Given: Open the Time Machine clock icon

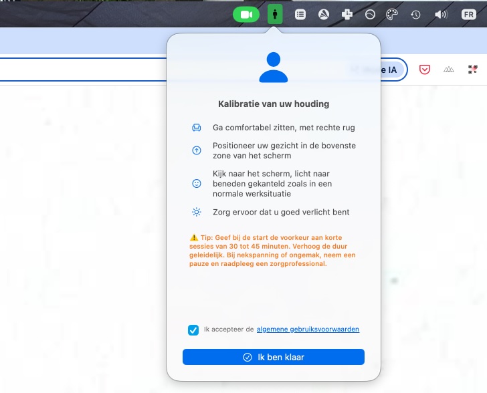Looking at the screenshot, I should (x=415, y=15).
